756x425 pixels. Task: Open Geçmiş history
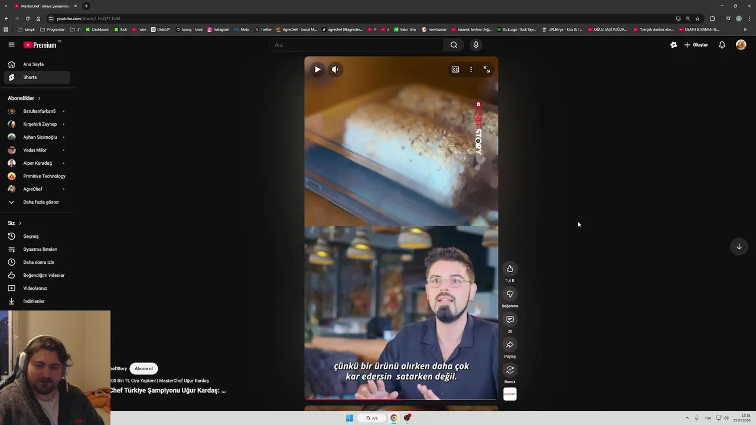[x=37, y=236]
